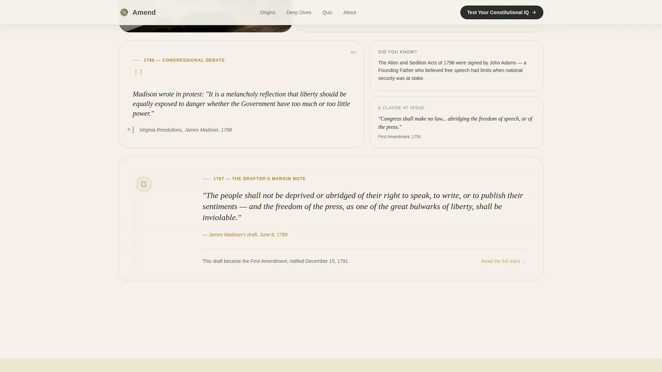662x372 pixels.
Task: Click the Madison melancholy reflection quote
Action: (x=241, y=104)
